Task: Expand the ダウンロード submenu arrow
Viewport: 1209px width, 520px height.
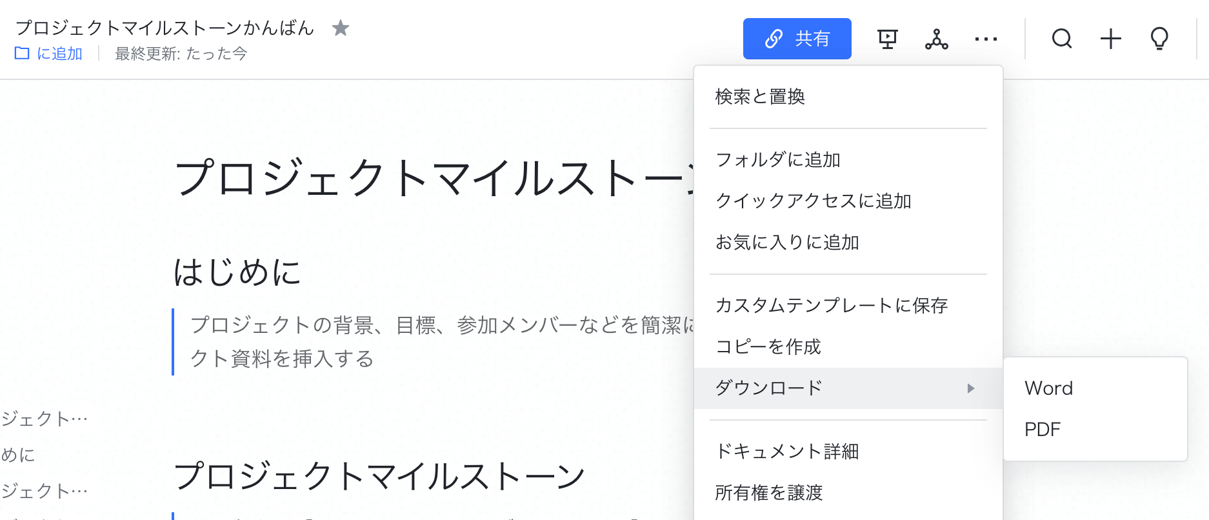Action: pos(970,388)
